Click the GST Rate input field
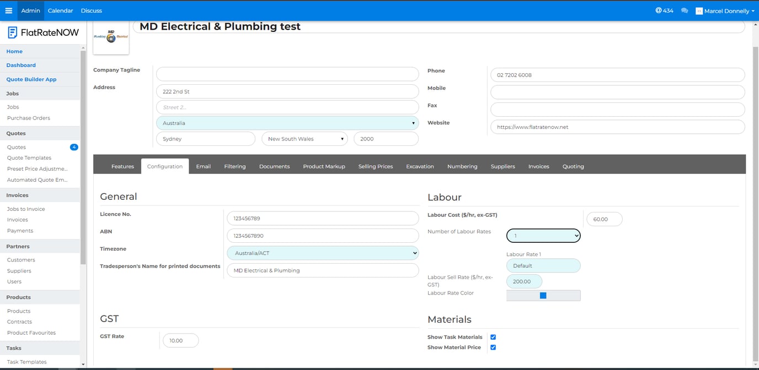 [x=180, y=341]
